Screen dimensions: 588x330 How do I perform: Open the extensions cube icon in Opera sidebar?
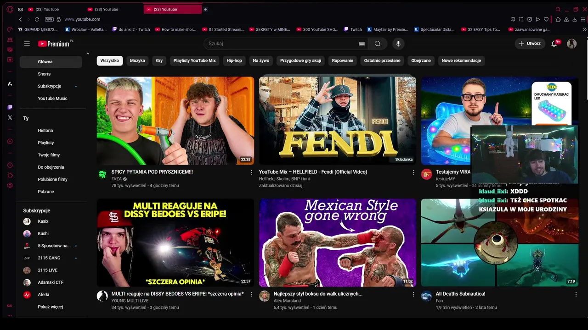(x=10, y=175)
